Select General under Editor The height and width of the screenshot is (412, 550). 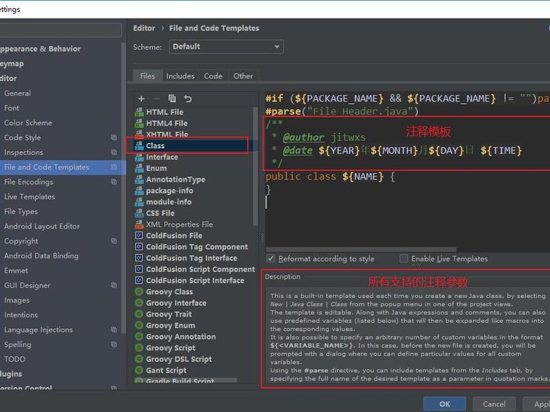point(18,93)
